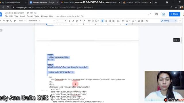Click the paint format icon

pyautogui.click(x=15, y=21)
